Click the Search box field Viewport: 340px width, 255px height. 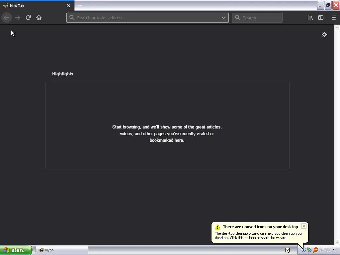coord(257,18)
